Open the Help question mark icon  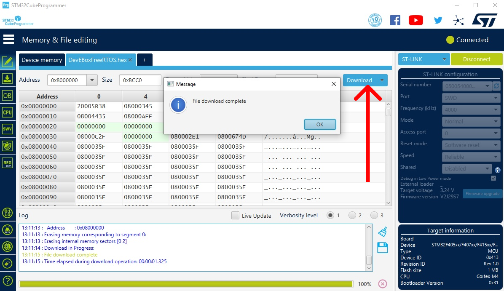tap(8, 281)
